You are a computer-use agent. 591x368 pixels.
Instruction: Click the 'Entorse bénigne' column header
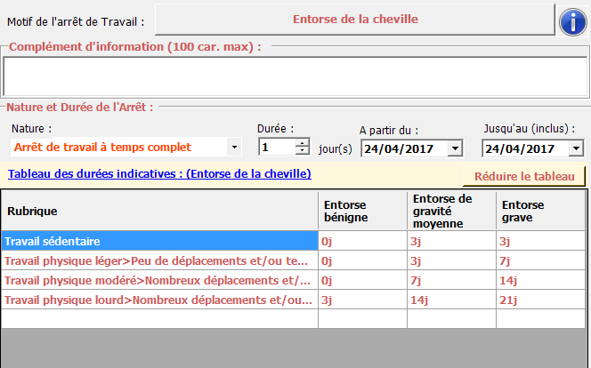coord(361,211)
